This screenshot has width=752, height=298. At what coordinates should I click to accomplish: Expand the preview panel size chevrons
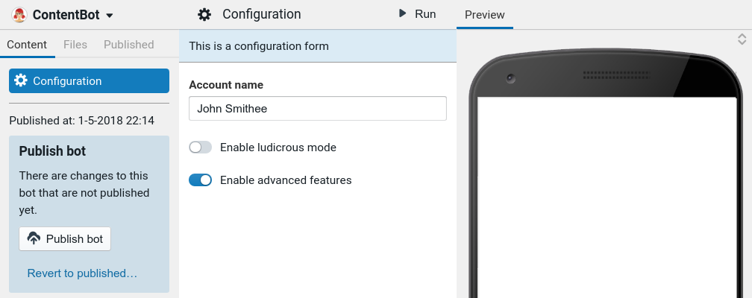coord(742,39)
